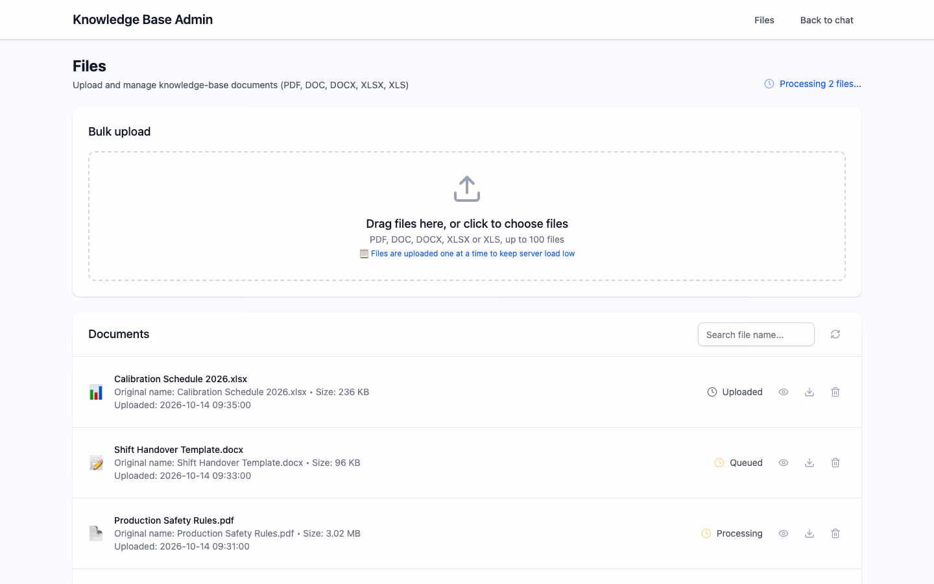Click the yellow clock icon beside Processing status
The image size is (934, 584).
pyautogui.click(x=706, y=533)
